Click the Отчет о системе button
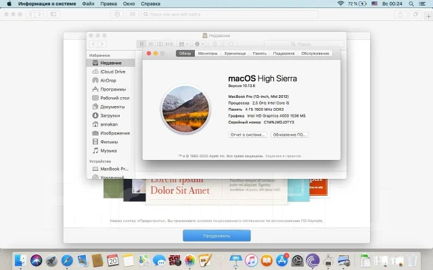 248,135
